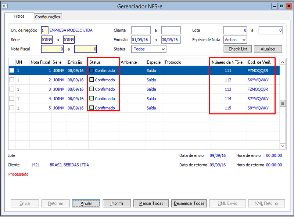
Task: Click status square of highlighted row 111
Action: (x=92, y=70)
